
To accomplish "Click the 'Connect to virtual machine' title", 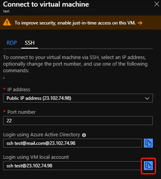I will (46, 4).
